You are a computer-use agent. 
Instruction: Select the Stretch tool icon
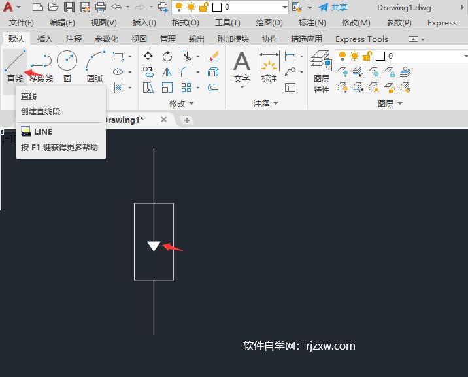click(148, 88)
